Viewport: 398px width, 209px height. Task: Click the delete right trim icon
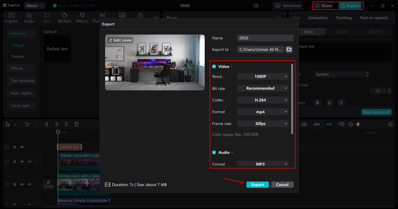67,124
